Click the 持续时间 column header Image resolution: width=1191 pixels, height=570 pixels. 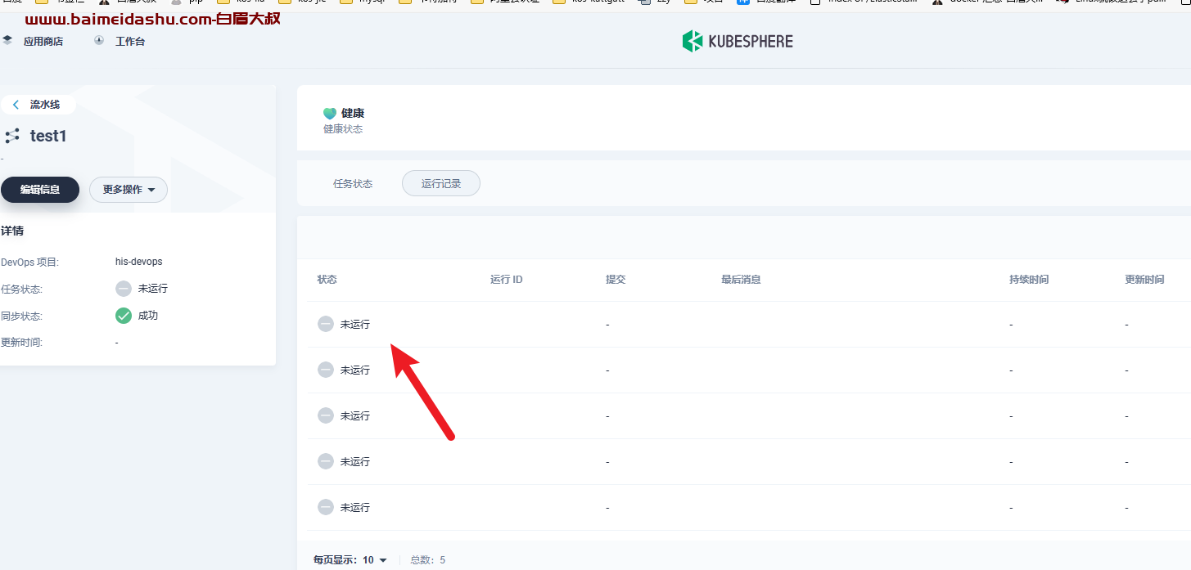tap(1029, 280)
